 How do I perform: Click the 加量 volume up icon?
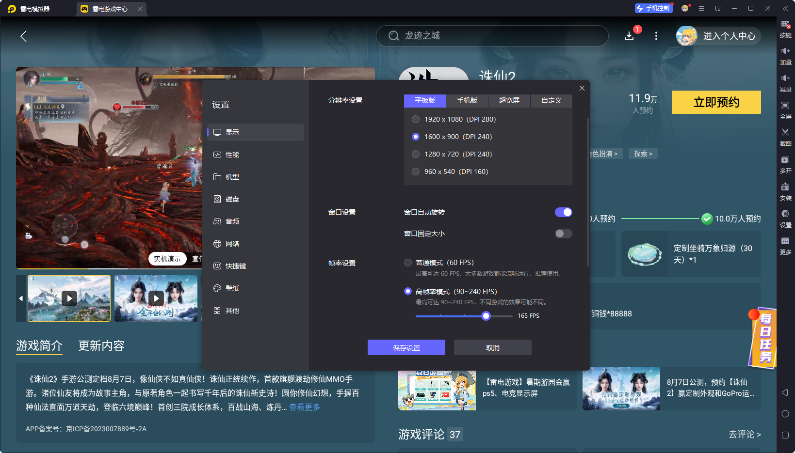(x=786, y=56)
